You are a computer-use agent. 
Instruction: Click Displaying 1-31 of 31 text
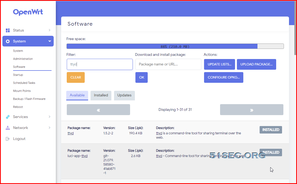(x=175, y=109)
